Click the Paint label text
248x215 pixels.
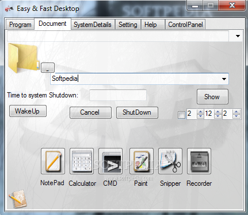(141, 183)
